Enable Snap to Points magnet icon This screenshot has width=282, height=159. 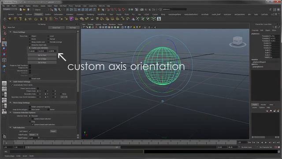click(x=115, y=10)
